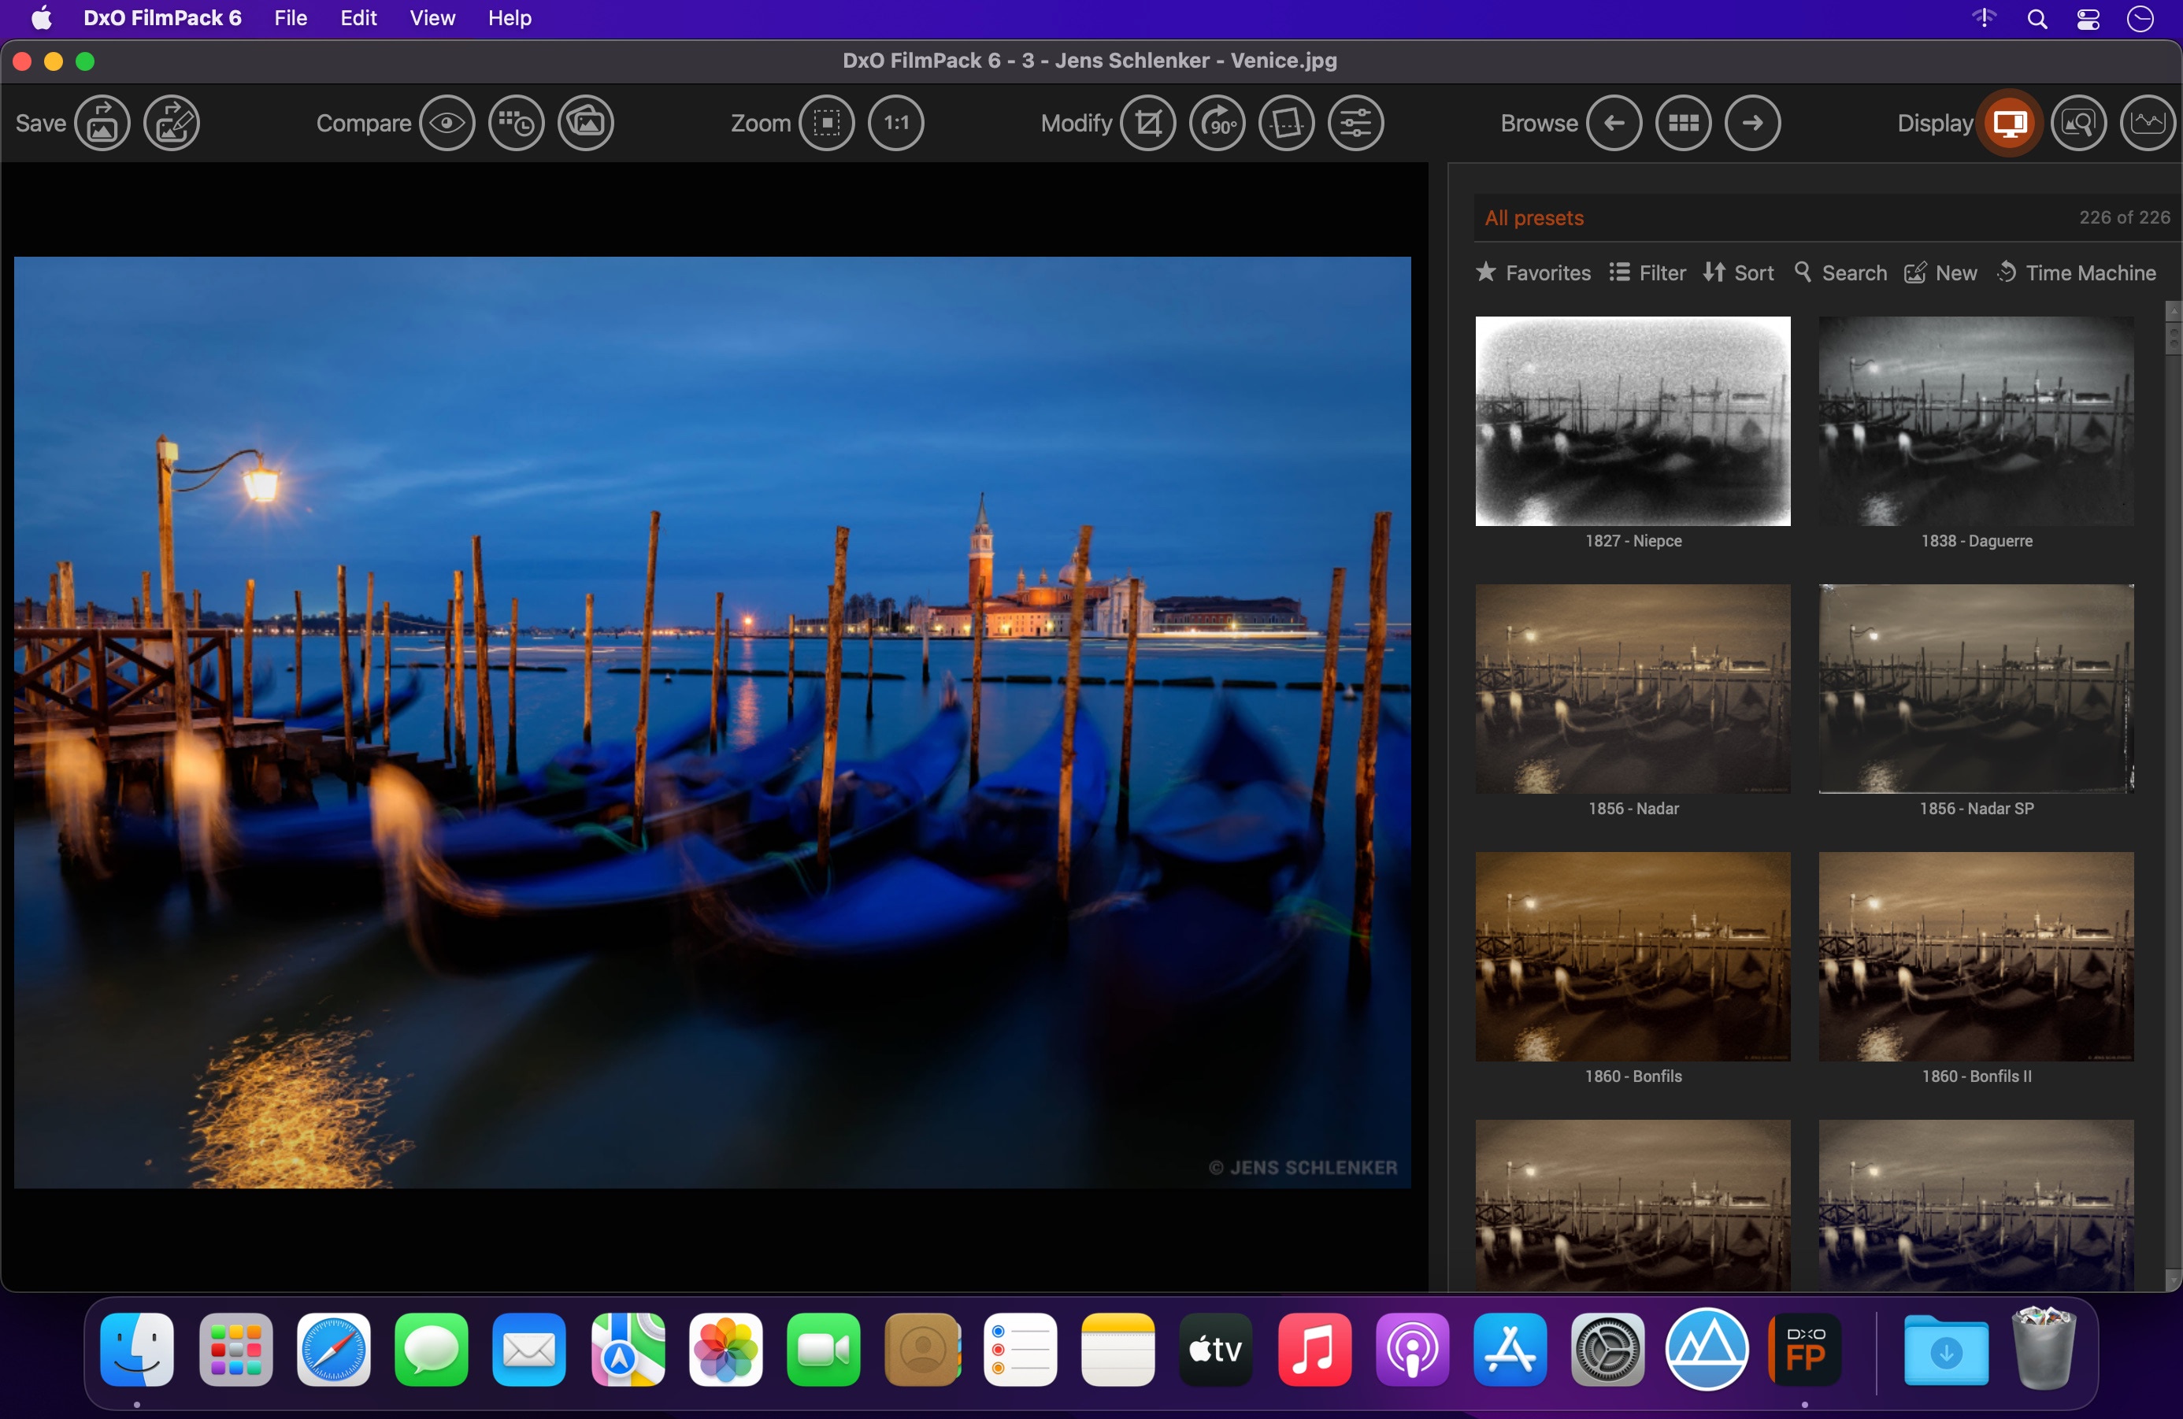Select the Crop tool in Modify

[x=1148, y=123]
